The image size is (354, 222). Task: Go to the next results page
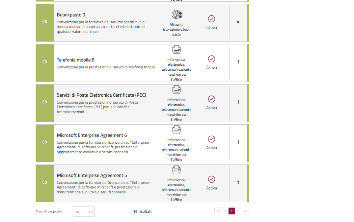238,211
